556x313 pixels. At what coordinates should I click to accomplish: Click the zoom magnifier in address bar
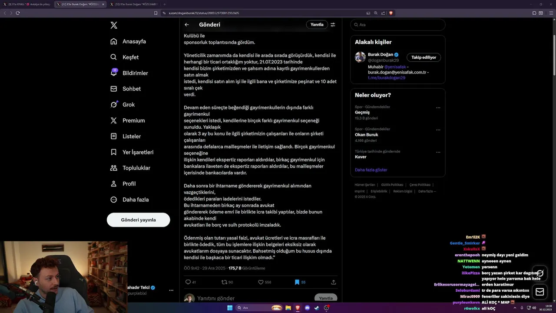375,13
